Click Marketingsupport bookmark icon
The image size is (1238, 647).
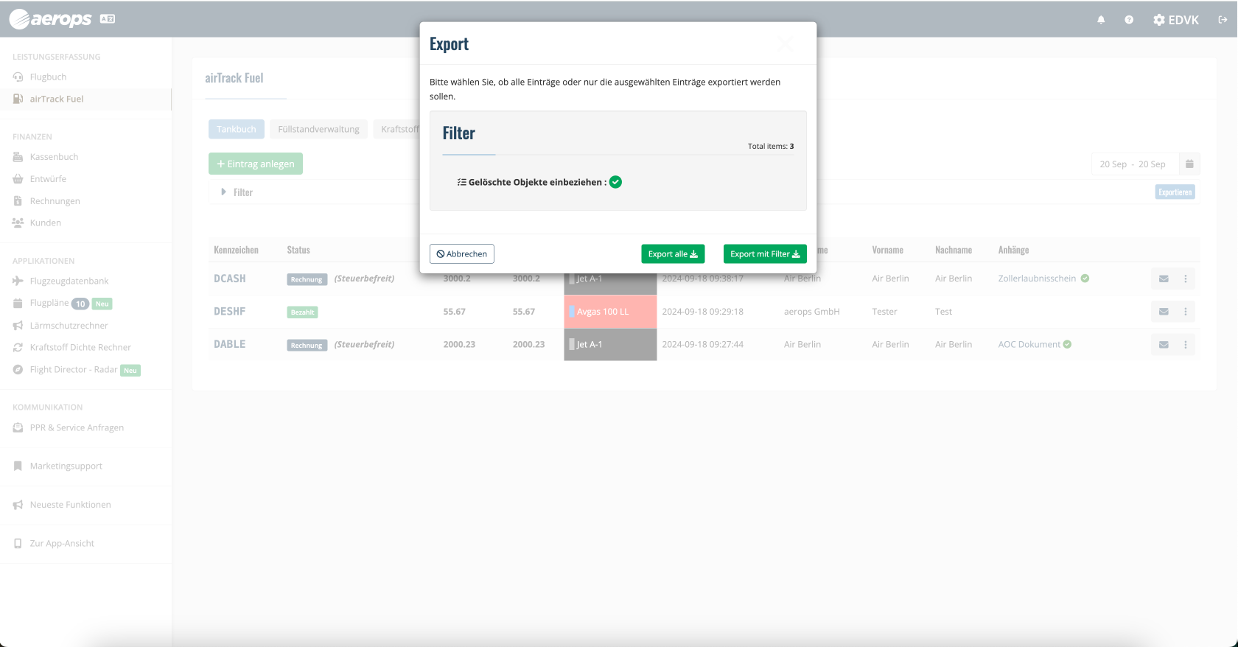pos(18,466)
